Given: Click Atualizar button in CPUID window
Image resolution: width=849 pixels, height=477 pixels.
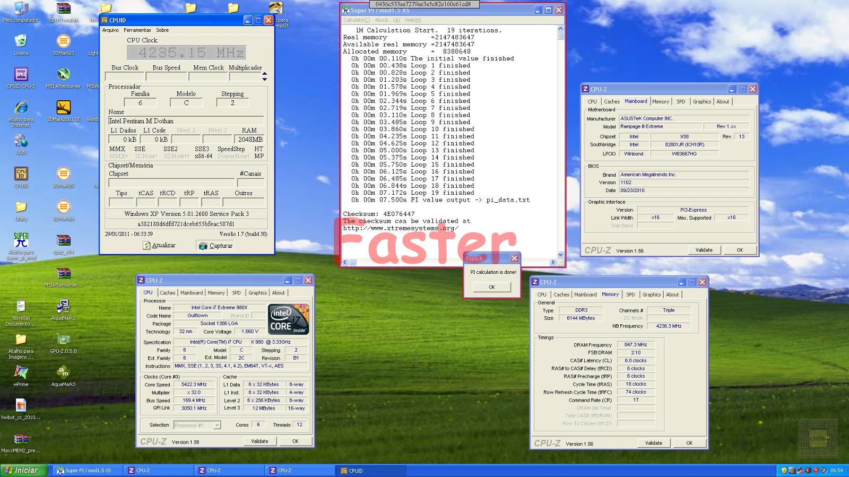Looking at the screenshot, I should pos(159,245).
